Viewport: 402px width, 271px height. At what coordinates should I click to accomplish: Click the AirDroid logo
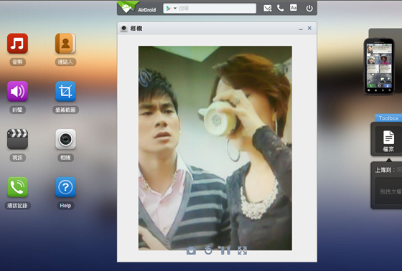click(136, 8)
